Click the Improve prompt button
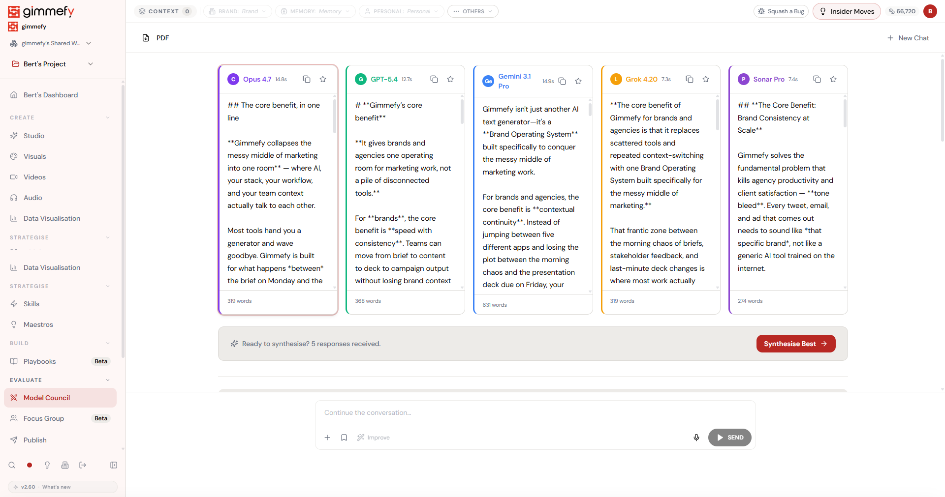This screenshot has width=945, height=497. pyautogui.click(x=374, y=438)
